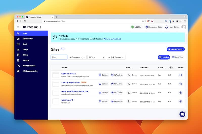Open the chat support bubble
This screenshot has width=202, height=134.
182,114
